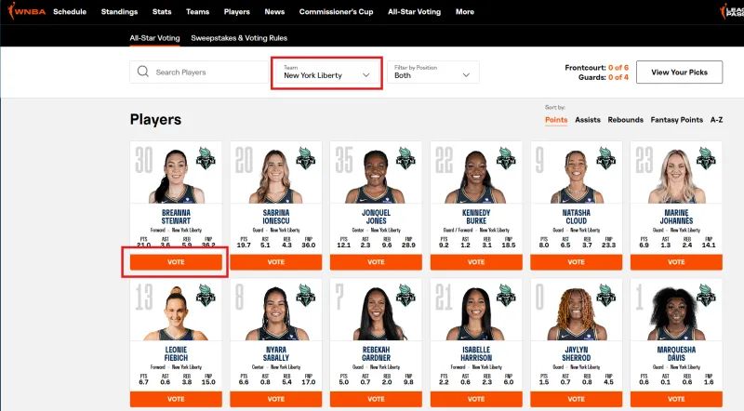Open the Team dropdown showing New York Liberty
The image size is (744, 411).
coord(326,73)
